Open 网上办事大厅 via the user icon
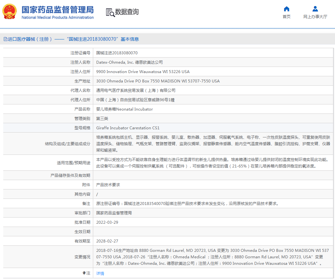335x279 pixels. click(x=315, y=9)
